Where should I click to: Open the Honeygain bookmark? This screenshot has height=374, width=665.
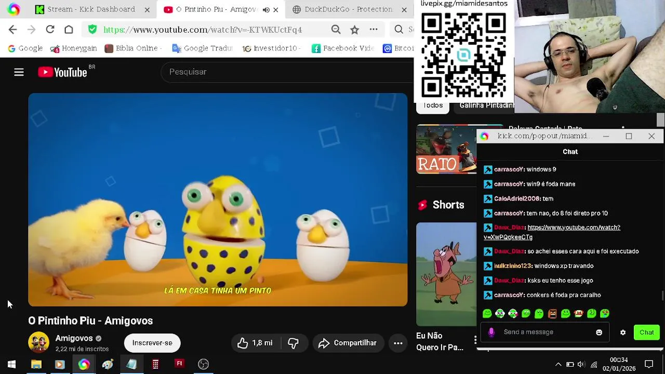click(73, 48)
